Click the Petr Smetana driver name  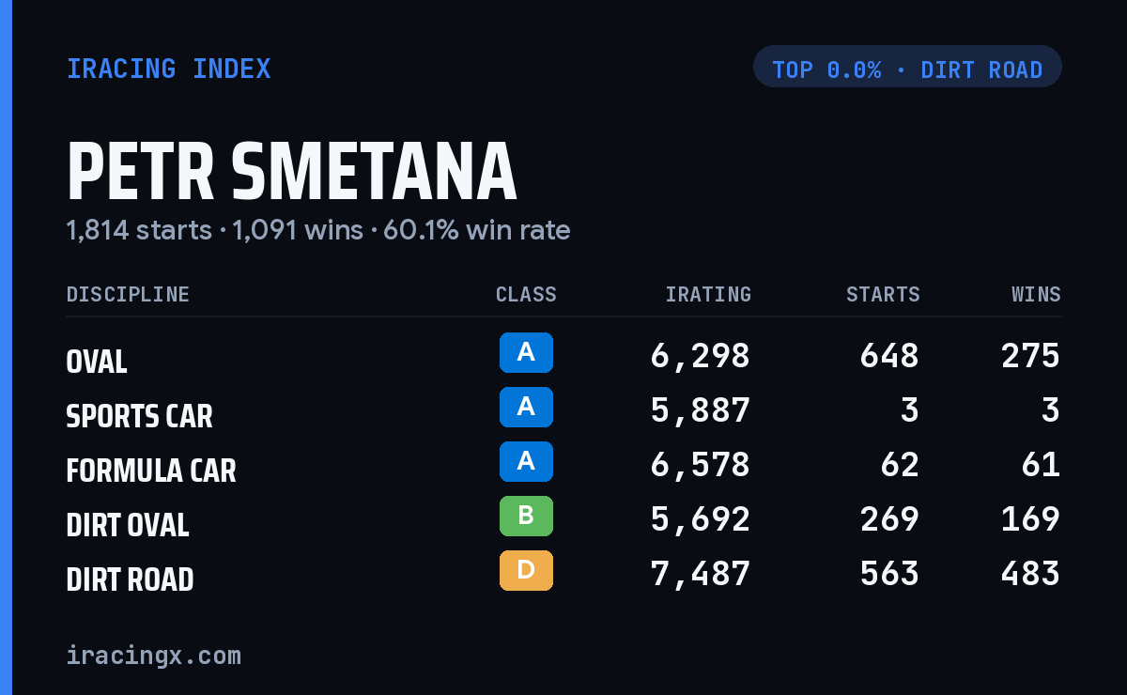click(292, 172)
